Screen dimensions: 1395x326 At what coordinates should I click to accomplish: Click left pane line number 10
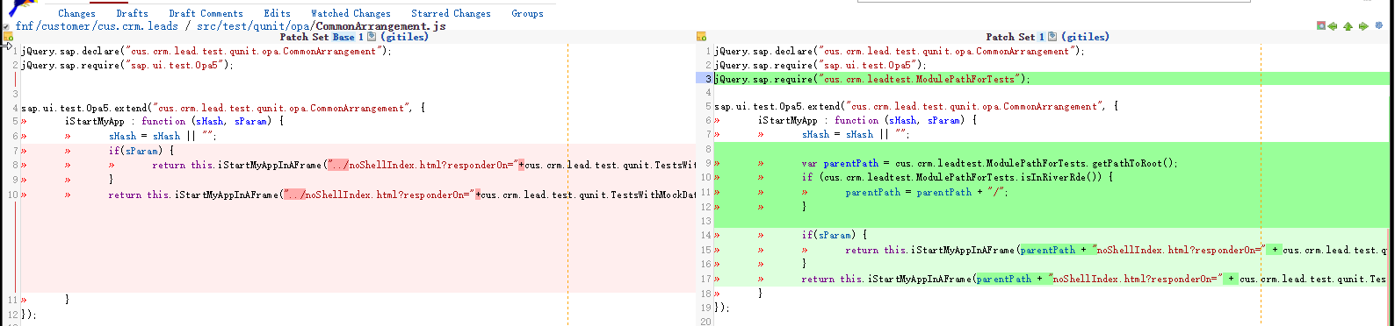pos(12,195)
